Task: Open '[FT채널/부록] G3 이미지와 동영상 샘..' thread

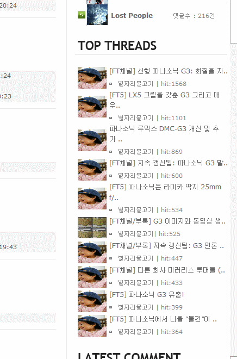Action: (167, 221)
